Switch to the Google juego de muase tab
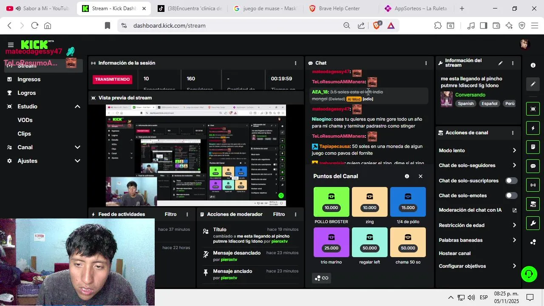 266,8
